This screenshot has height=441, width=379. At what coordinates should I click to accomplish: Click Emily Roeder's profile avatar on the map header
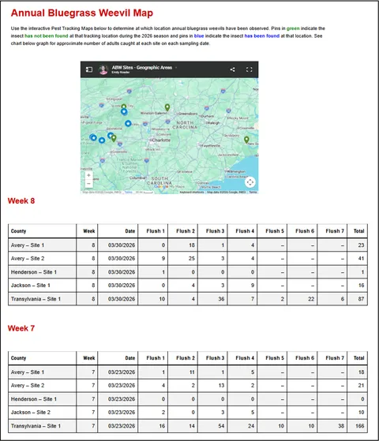(103, 69)
